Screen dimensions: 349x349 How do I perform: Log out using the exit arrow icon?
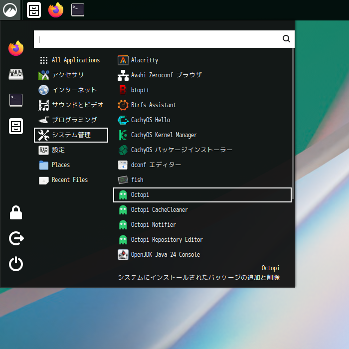tap(16, 238)
